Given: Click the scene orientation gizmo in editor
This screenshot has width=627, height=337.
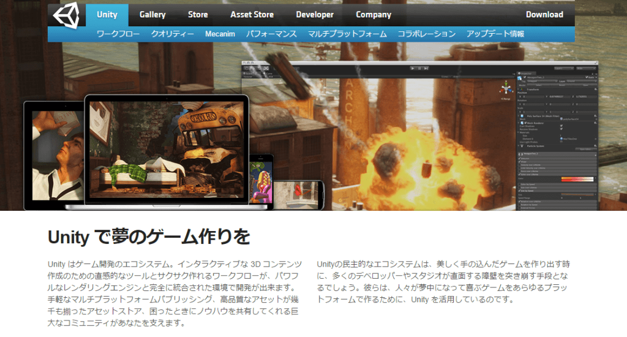Looking at the screenshot, I should tap(505, 88).
